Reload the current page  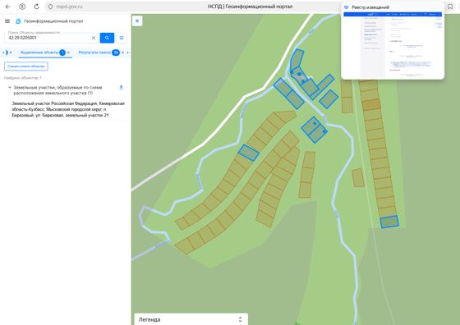36,7
